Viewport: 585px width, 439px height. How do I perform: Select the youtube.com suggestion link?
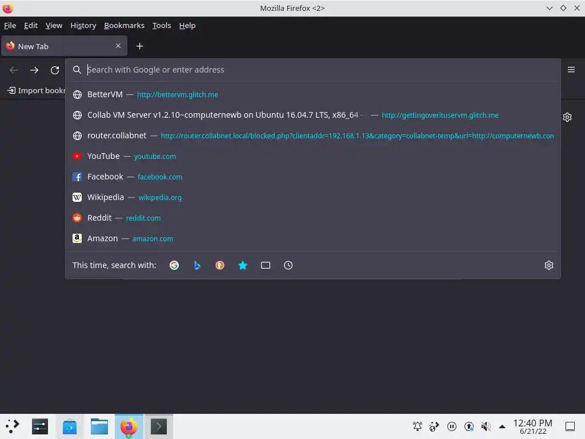155,157
